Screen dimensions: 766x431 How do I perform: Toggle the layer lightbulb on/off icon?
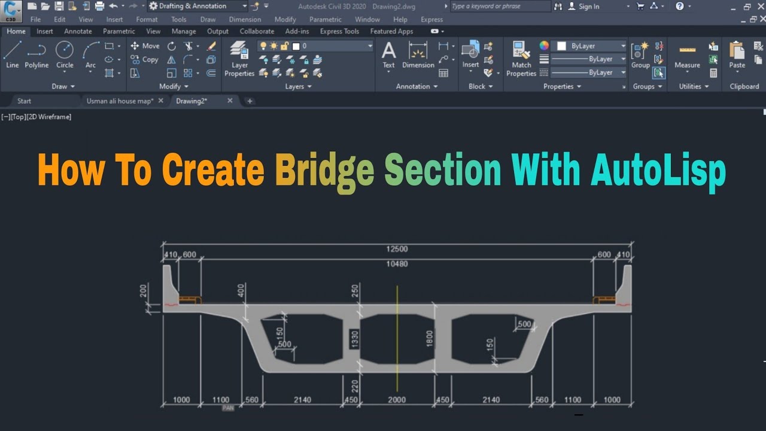pos(263,46)
